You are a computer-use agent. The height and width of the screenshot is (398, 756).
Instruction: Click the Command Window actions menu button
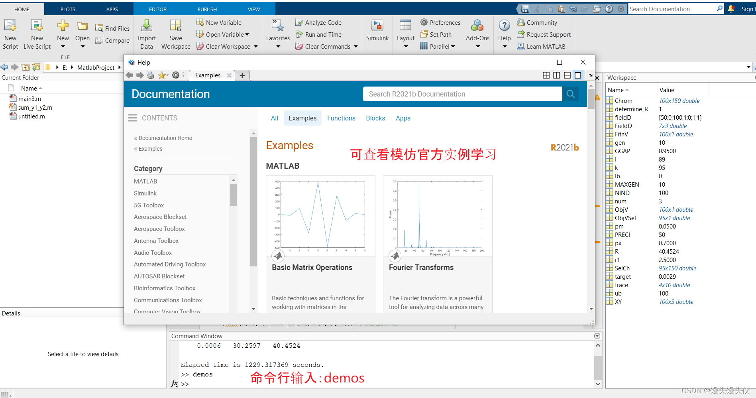tap(597, 336)
